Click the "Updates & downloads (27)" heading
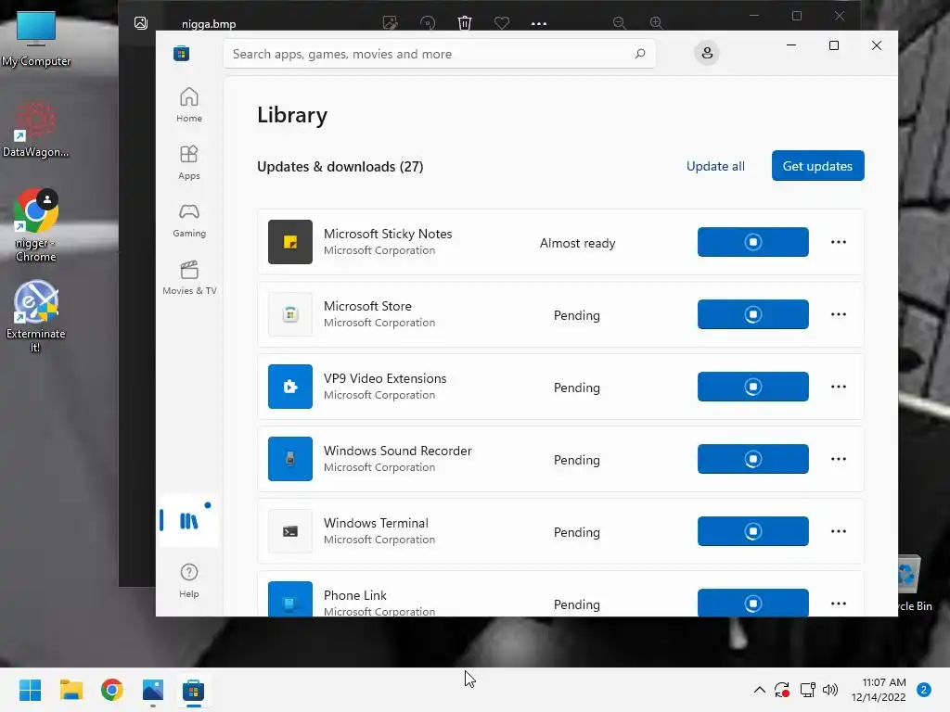This screenshot has height=712, width=950. (340, 167)
